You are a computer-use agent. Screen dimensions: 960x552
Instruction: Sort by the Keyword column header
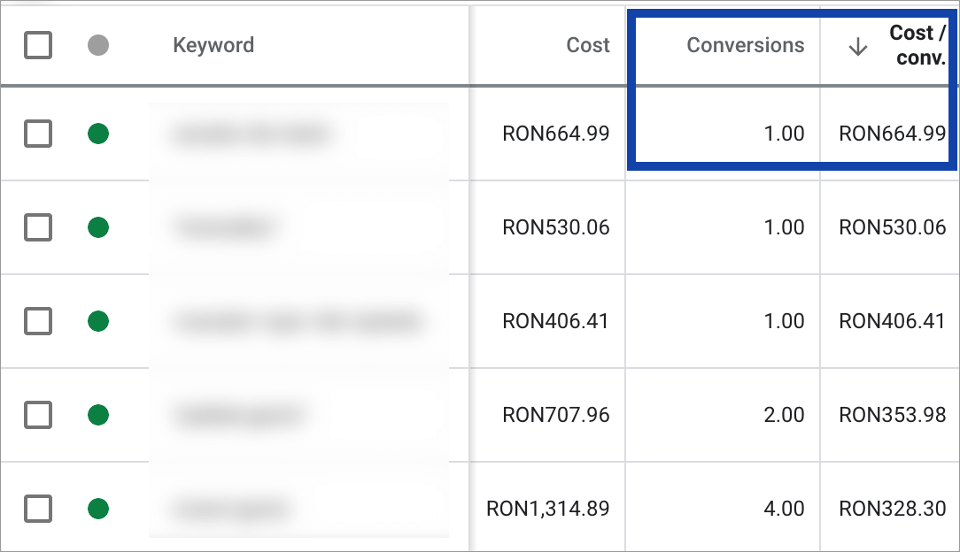click(x=213, y=45)
